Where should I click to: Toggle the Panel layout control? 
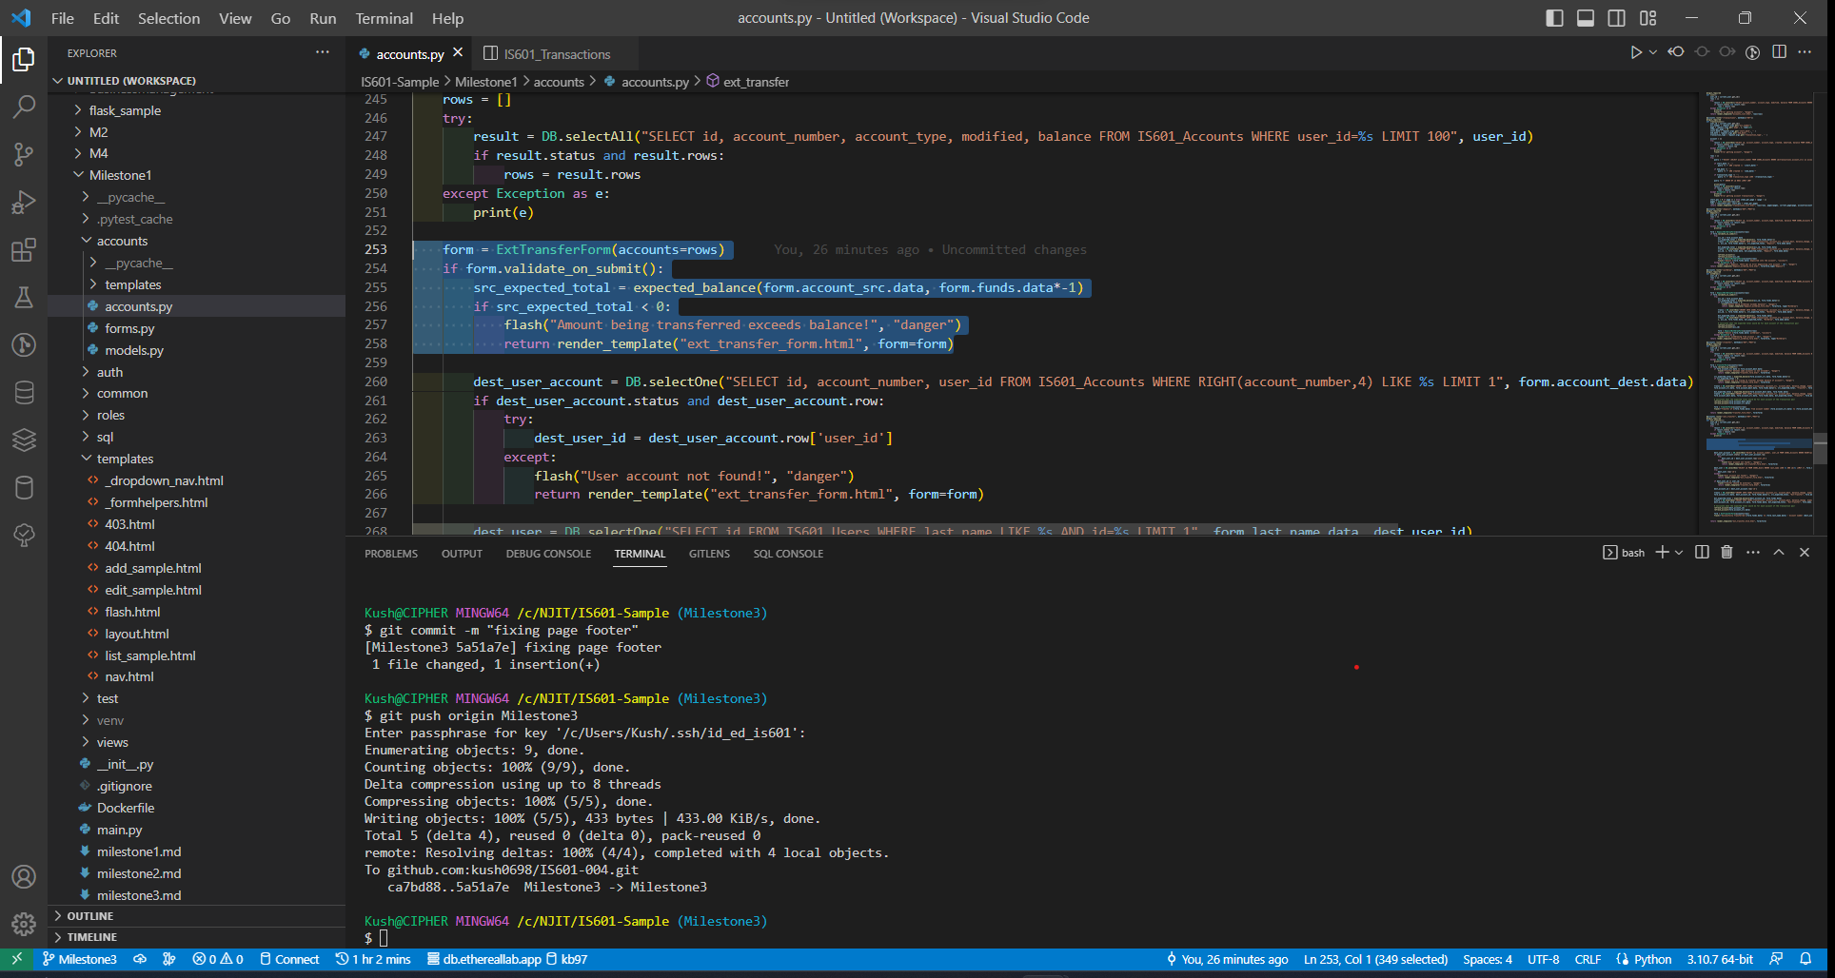(x=1585, y=17)
